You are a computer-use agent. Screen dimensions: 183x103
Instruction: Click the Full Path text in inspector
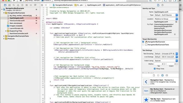point(164,29)
